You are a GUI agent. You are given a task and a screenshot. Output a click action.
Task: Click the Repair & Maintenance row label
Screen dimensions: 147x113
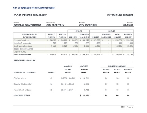23,49
